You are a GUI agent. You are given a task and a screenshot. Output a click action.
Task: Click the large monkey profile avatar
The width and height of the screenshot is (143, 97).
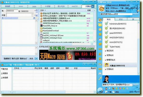tap(101, 9)
